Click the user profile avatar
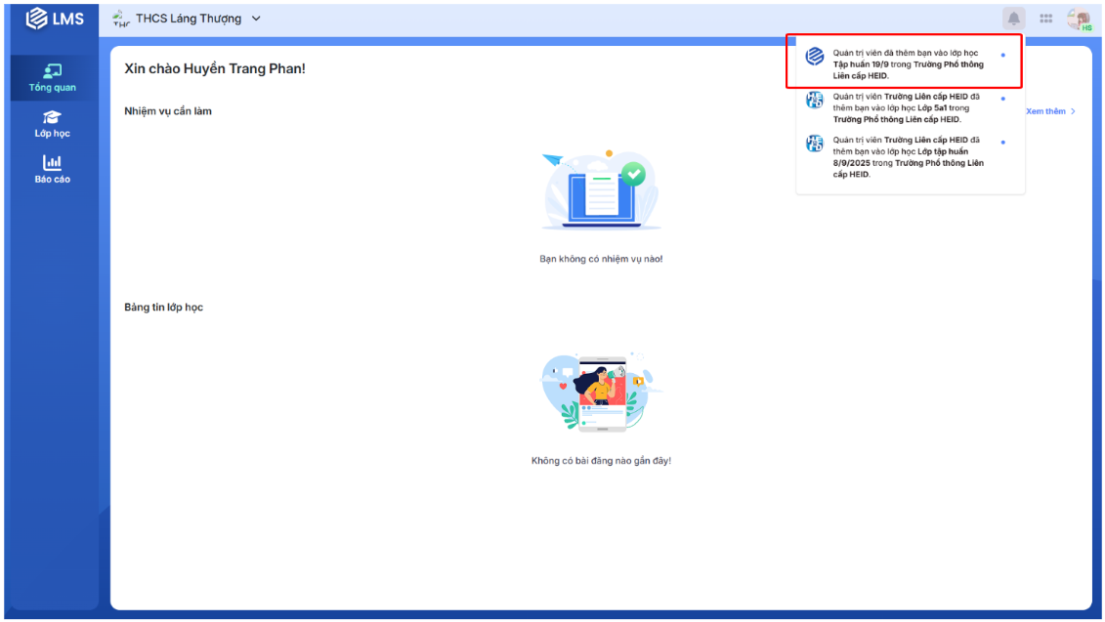1105x622 pixels. pos(1078,19)
